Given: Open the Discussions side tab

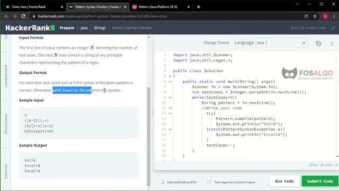Looking at the screenshot, I should [x=6, y=124].
